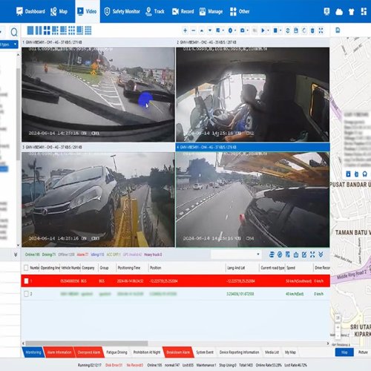The width and height of the screenshot is (371, 371).
Task: Click the search magnifier icon in the left panel
Action: pyautogui.click(x=14, y=32)
